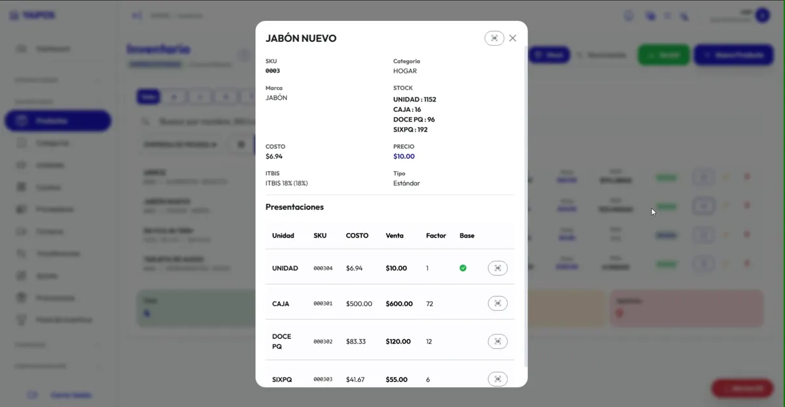Click the Venta column header
The image size is (785, 407).
(394, 236)
